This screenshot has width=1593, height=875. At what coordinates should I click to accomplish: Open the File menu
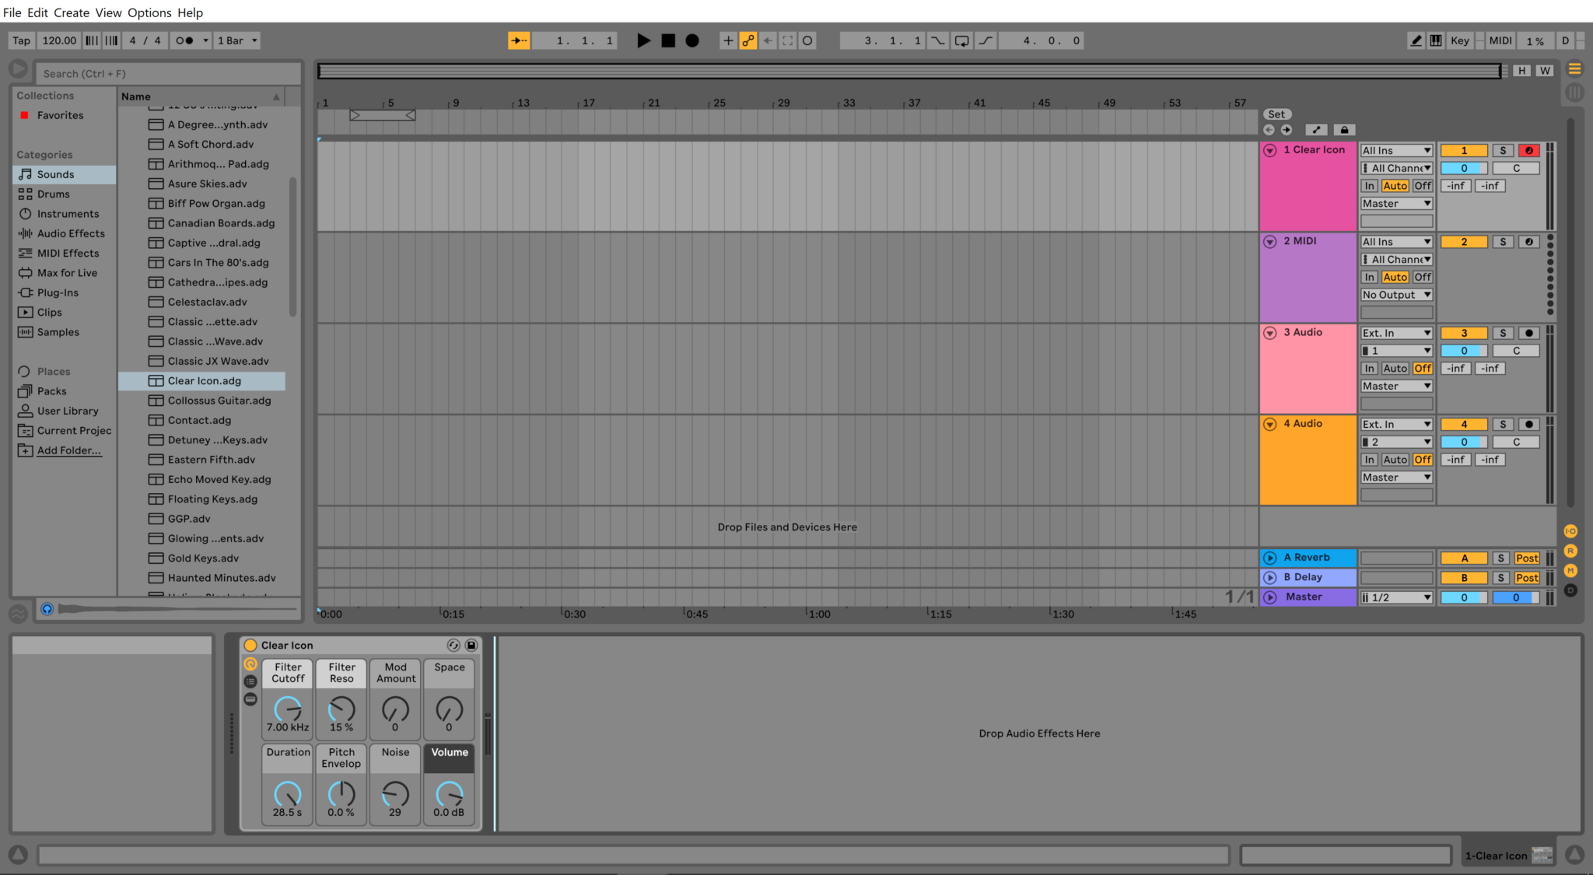[x=12, y=12]
